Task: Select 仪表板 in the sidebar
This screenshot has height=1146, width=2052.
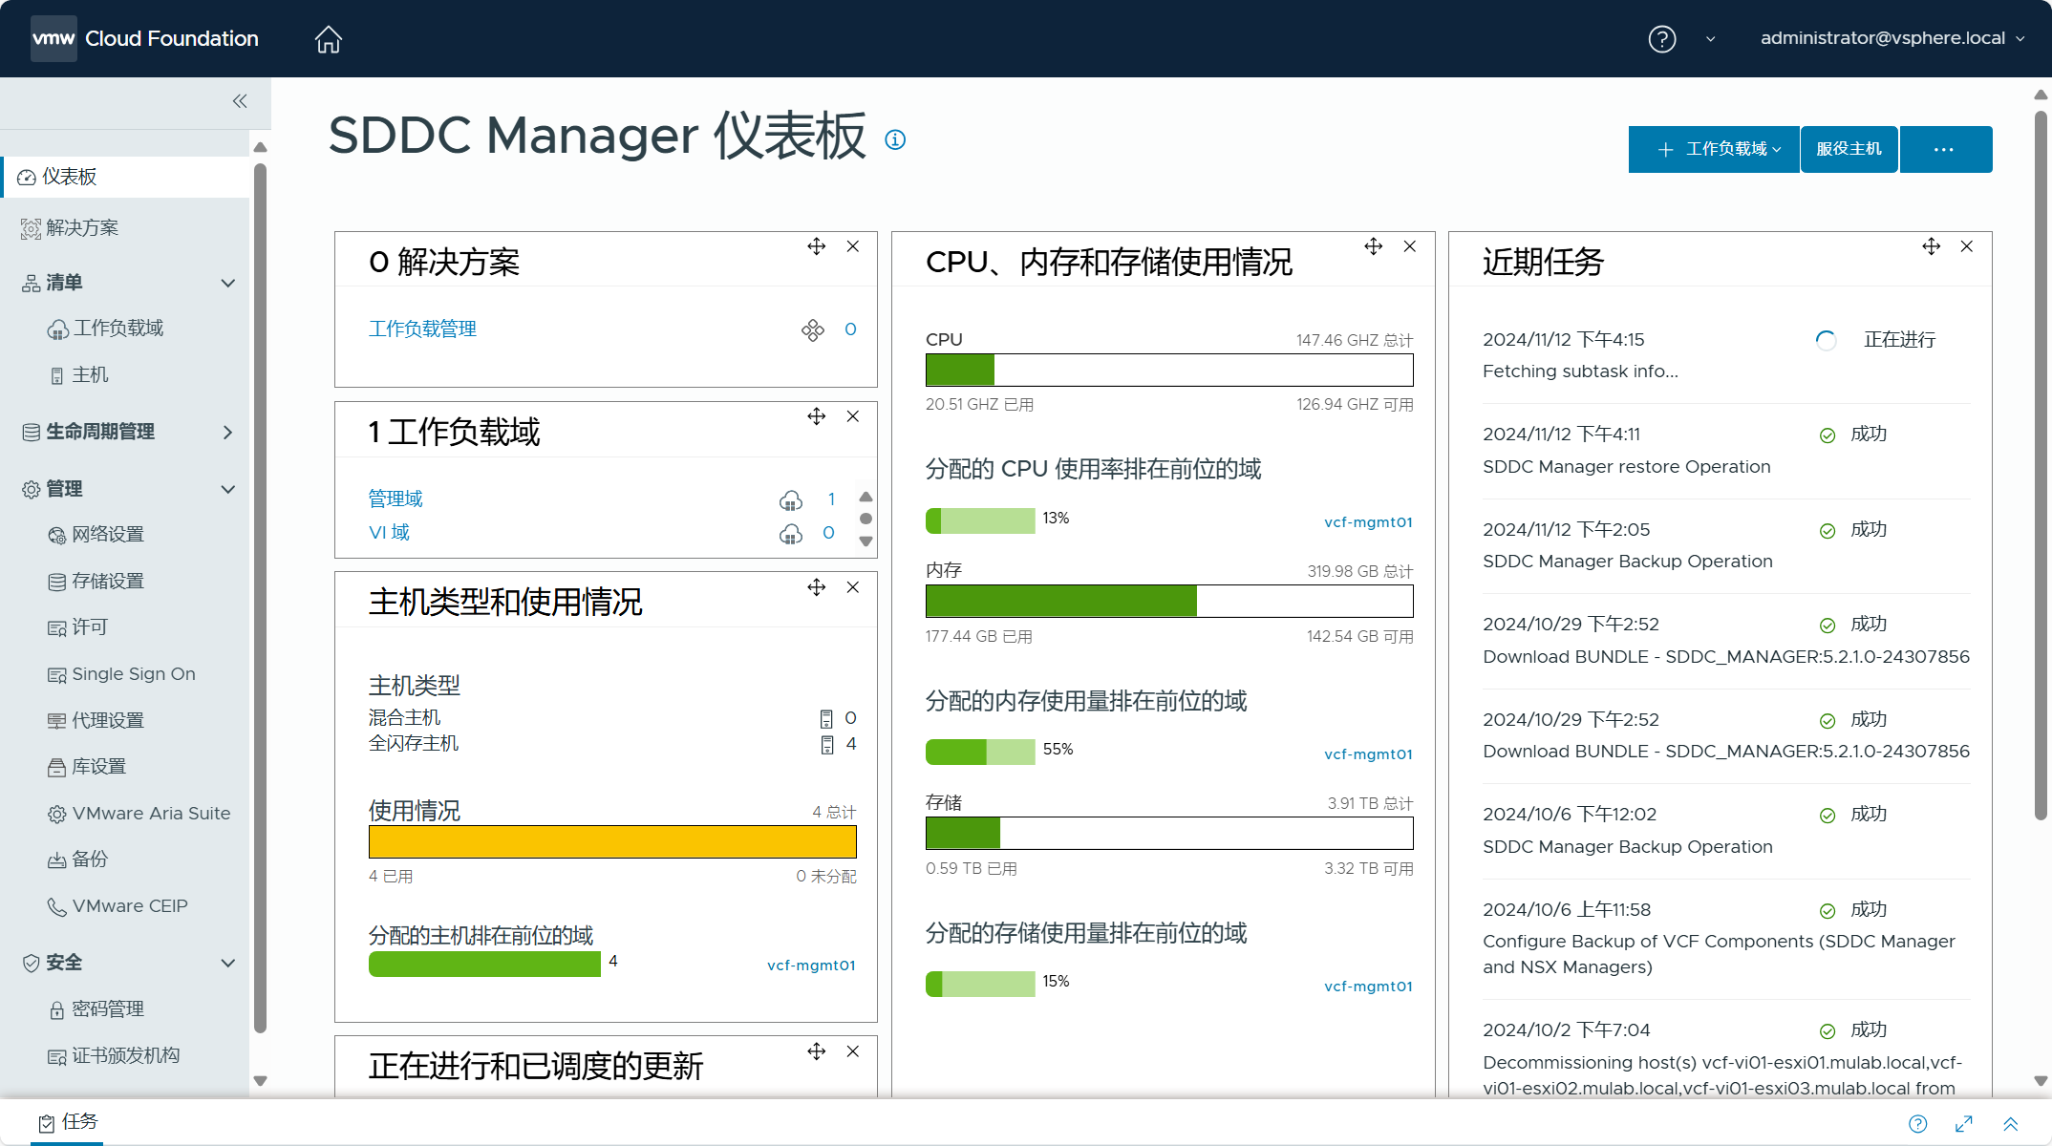Action: [x=126, y=177]
